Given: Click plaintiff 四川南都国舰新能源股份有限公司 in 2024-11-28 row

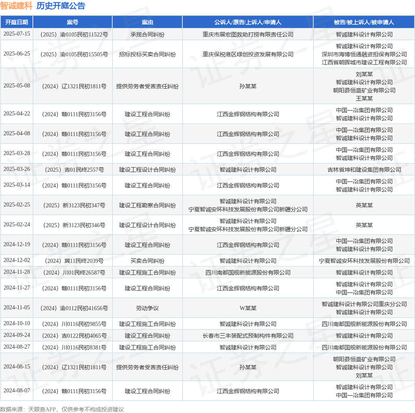Looking at the screenshot, I should tap(248, 272).
